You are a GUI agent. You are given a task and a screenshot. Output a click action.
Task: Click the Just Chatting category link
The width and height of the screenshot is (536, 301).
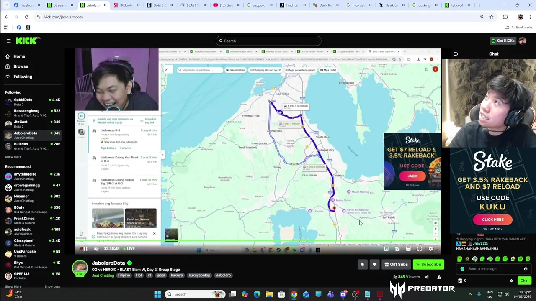tap(103, 275)
